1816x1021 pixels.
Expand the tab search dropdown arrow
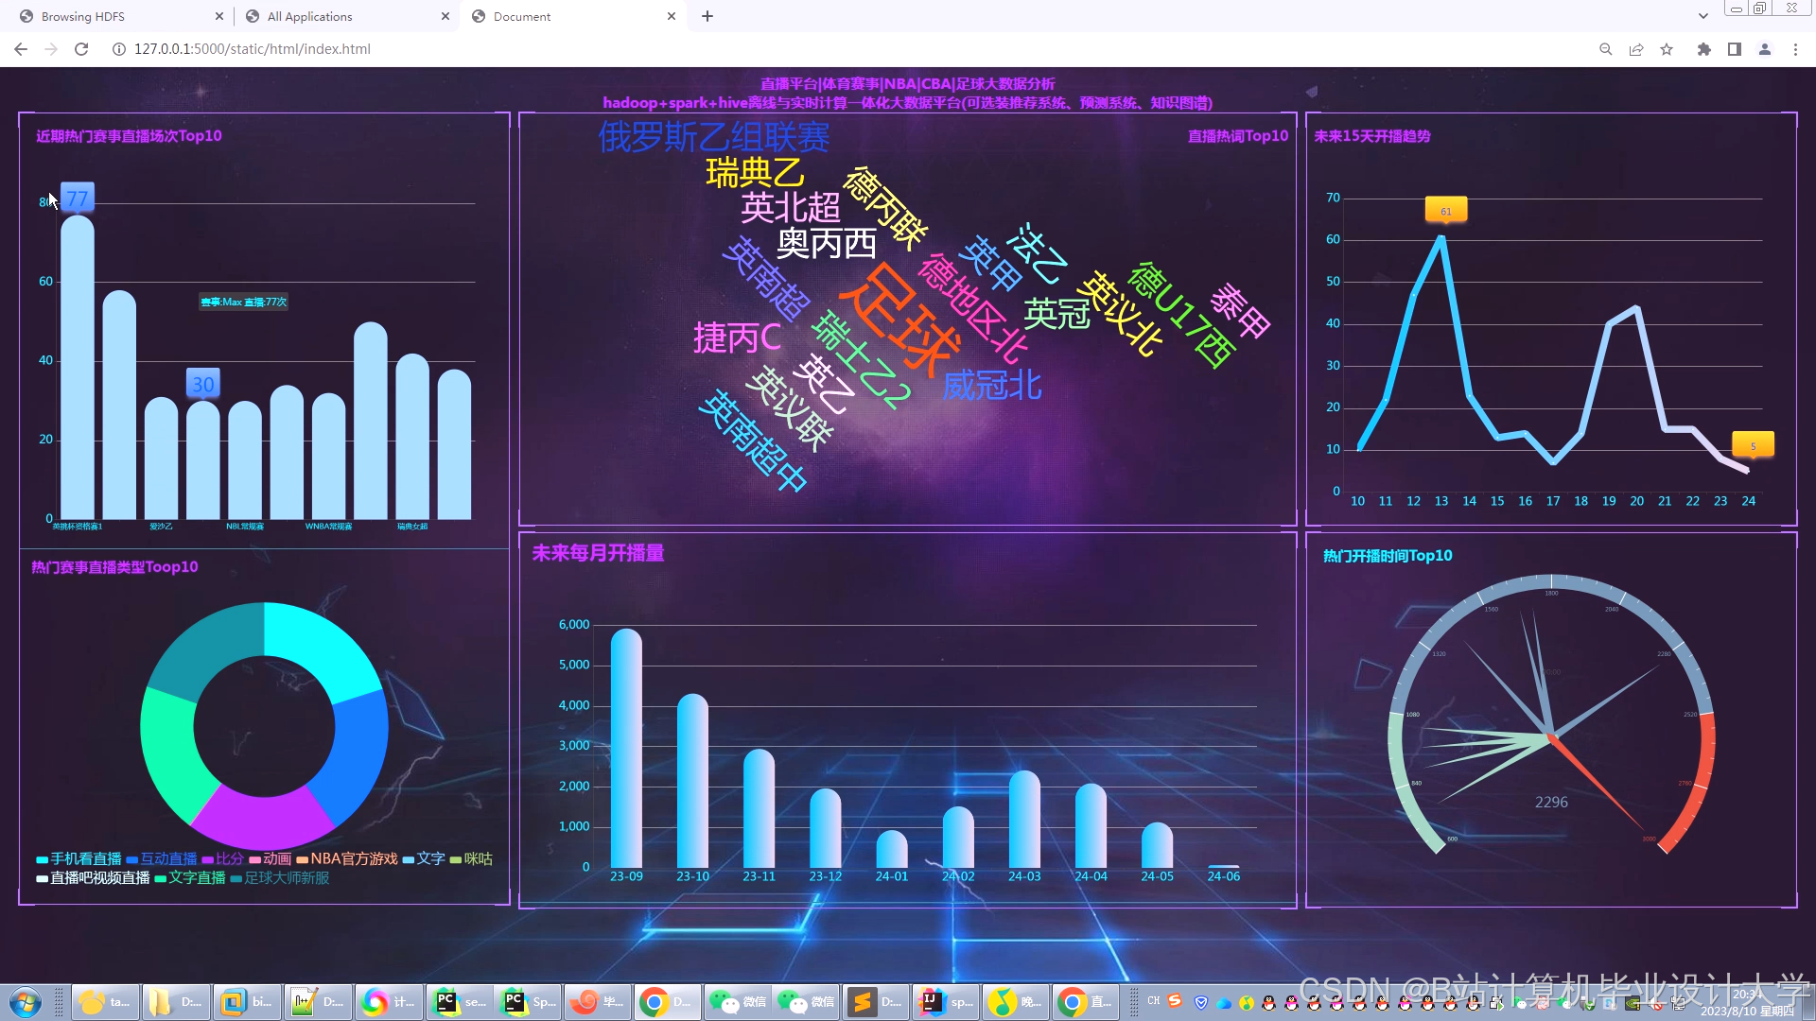pyautogui.click(x=1702, y=16)
